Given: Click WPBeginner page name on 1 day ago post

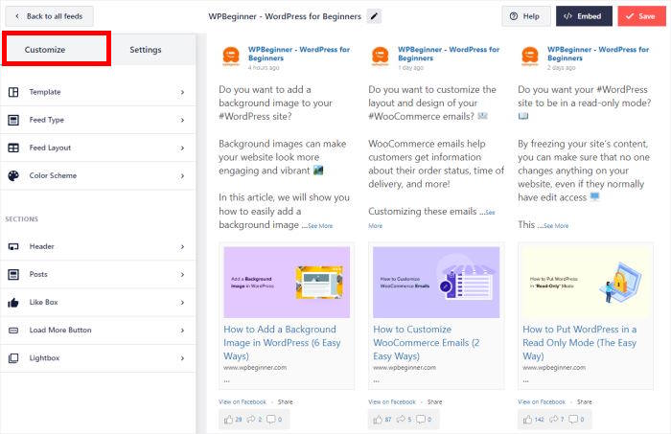Looking at the screenshot, I should [x=449, y=54].
